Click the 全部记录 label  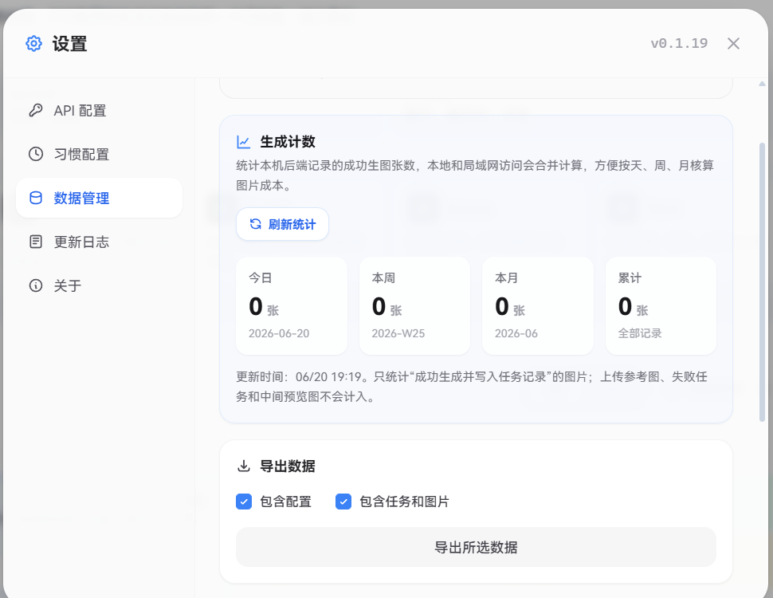point(640,333)
